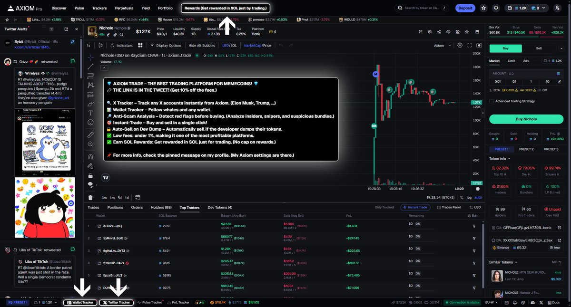Click the Deposit button
The height and width of the screenshot is (307, 571).
(465, 8)
